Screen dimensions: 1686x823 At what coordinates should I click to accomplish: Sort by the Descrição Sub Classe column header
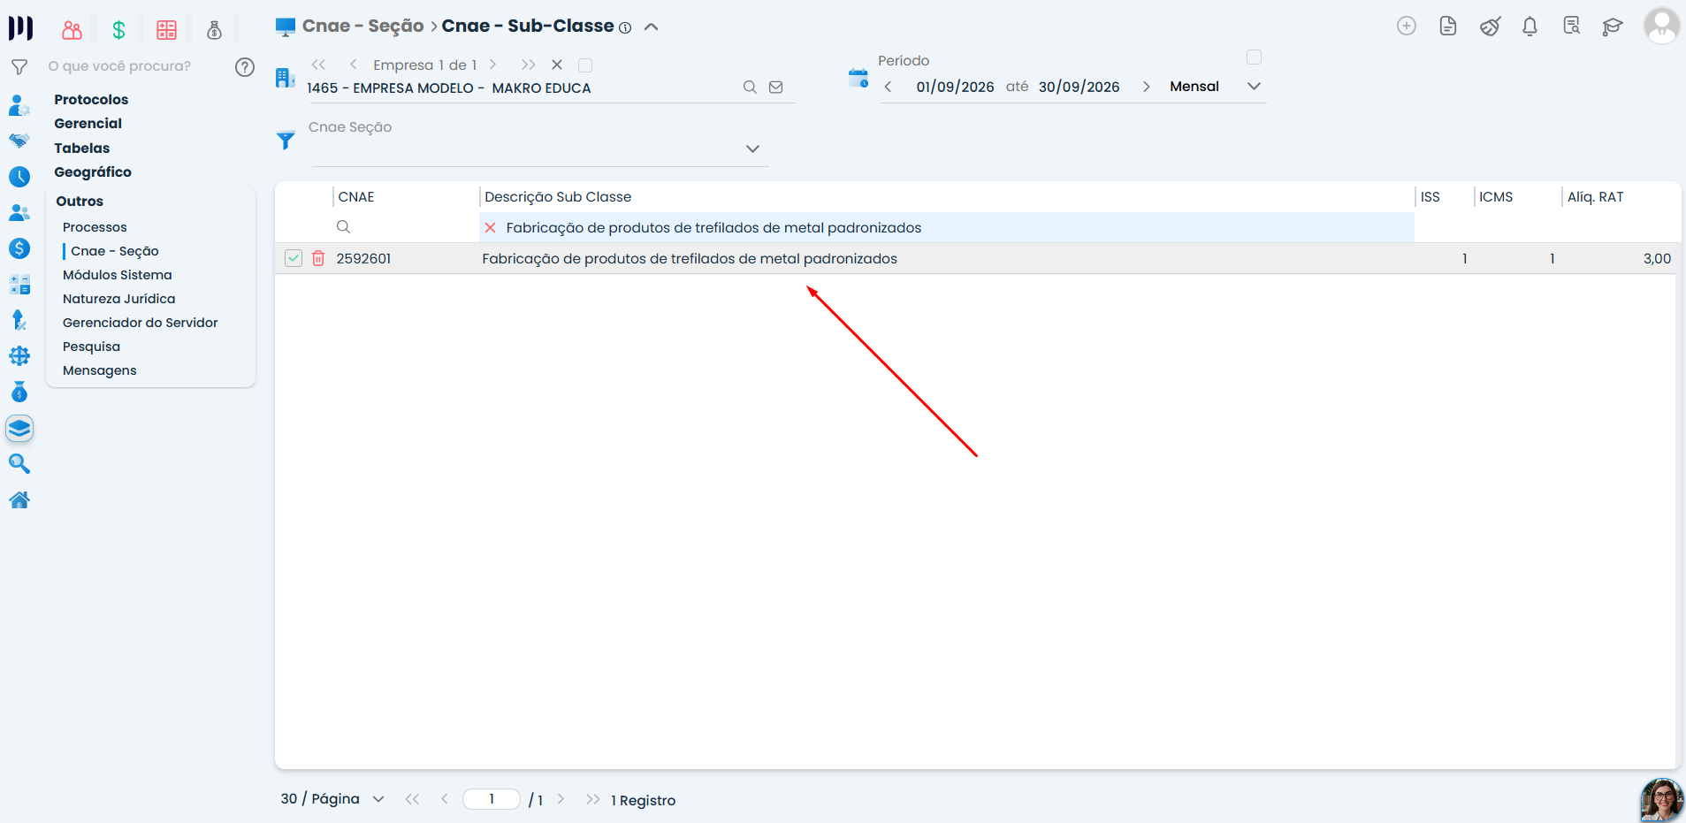click(558, 197)
